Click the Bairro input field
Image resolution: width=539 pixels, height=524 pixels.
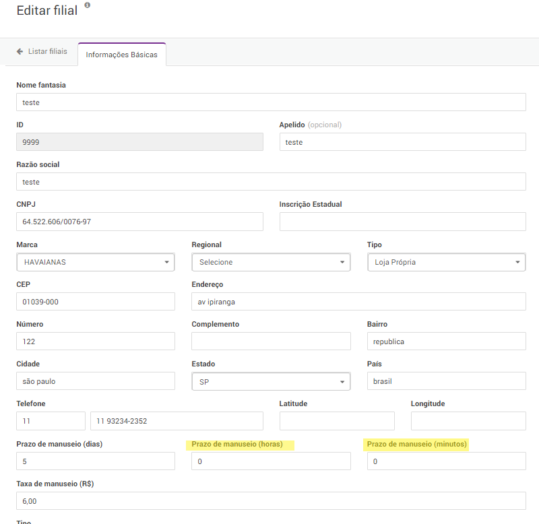(446, 341)
